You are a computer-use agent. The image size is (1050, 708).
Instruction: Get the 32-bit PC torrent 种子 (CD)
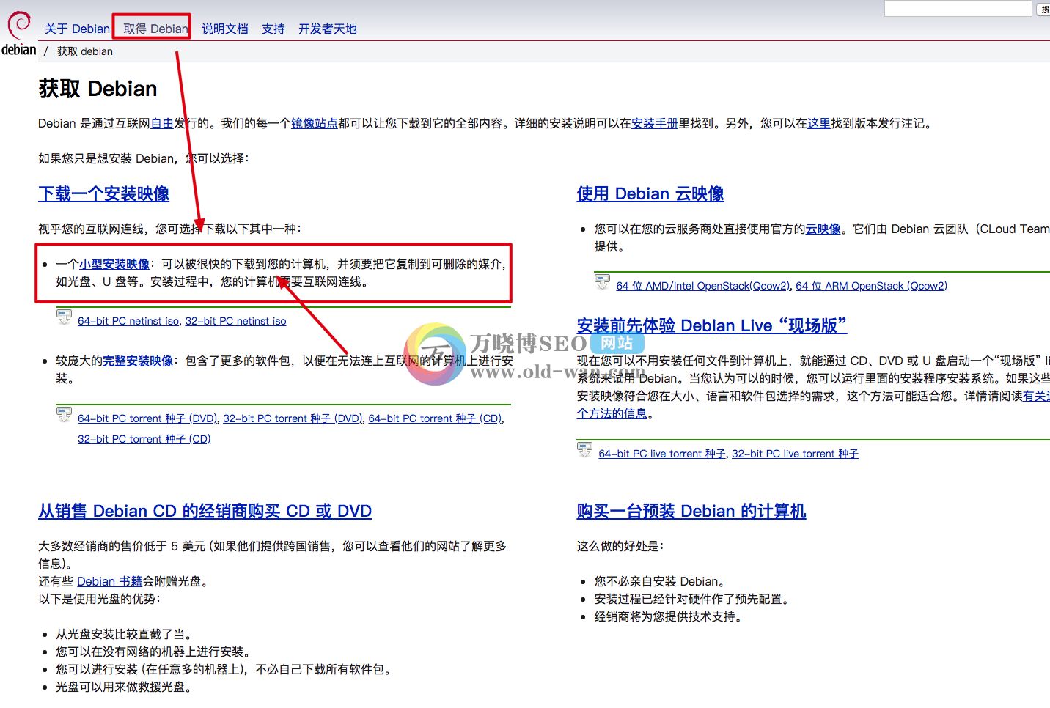click(144, 439)
